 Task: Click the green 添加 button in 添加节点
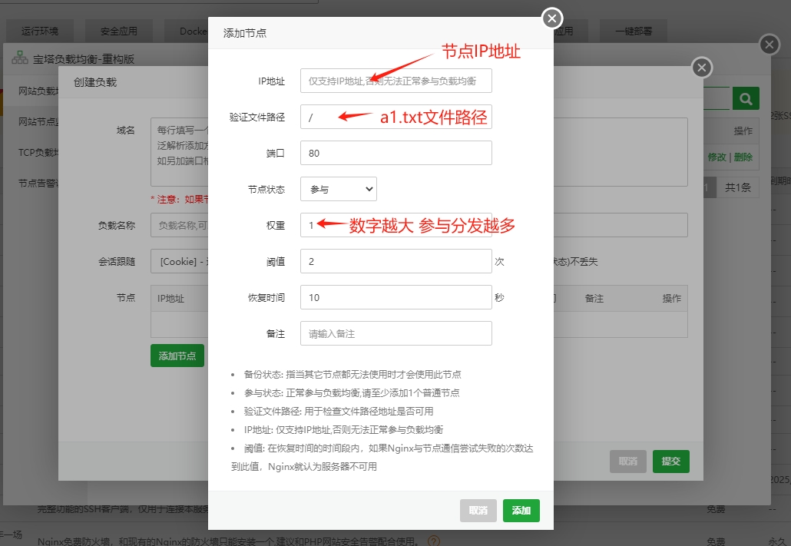pyautogui.click(x=521, y=511)
